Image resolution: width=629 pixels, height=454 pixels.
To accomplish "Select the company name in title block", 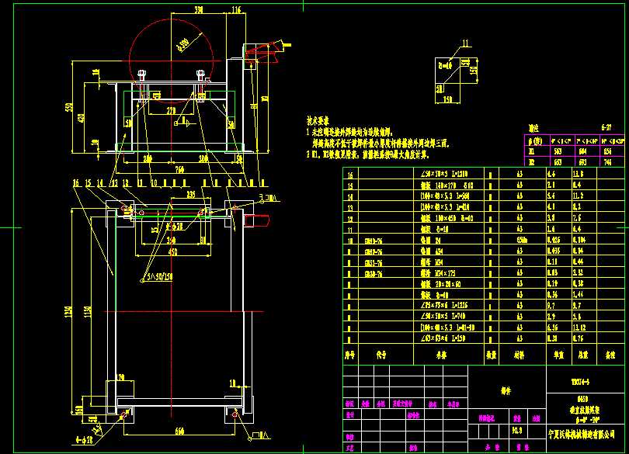I will coord(582,435).
